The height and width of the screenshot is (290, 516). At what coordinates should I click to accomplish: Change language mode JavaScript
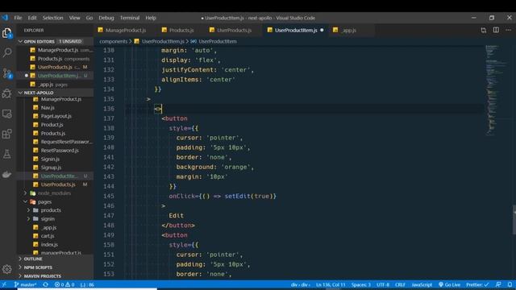tap(422, 284)
